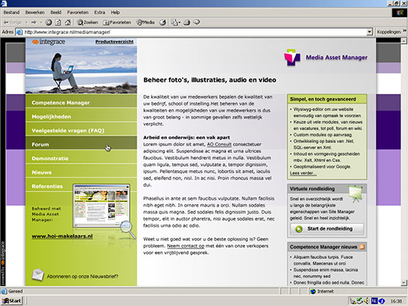Open the Media toolbar pane
Viewport: 408px width, 306px height.
tap(146, 23)
